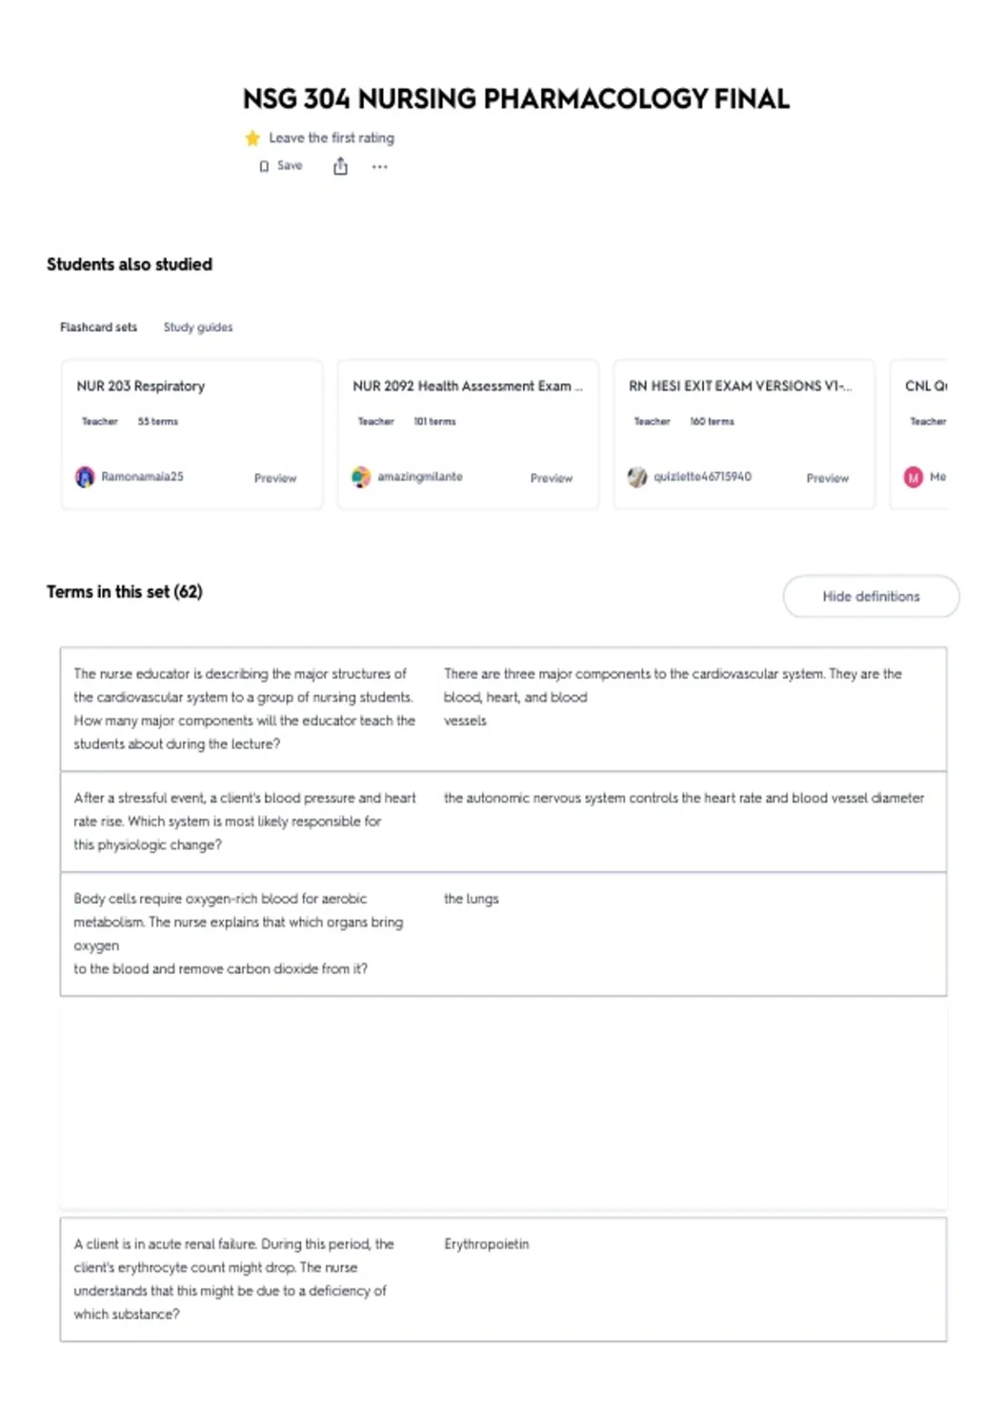Click the gold rating star icon

[x=252, y=138]
